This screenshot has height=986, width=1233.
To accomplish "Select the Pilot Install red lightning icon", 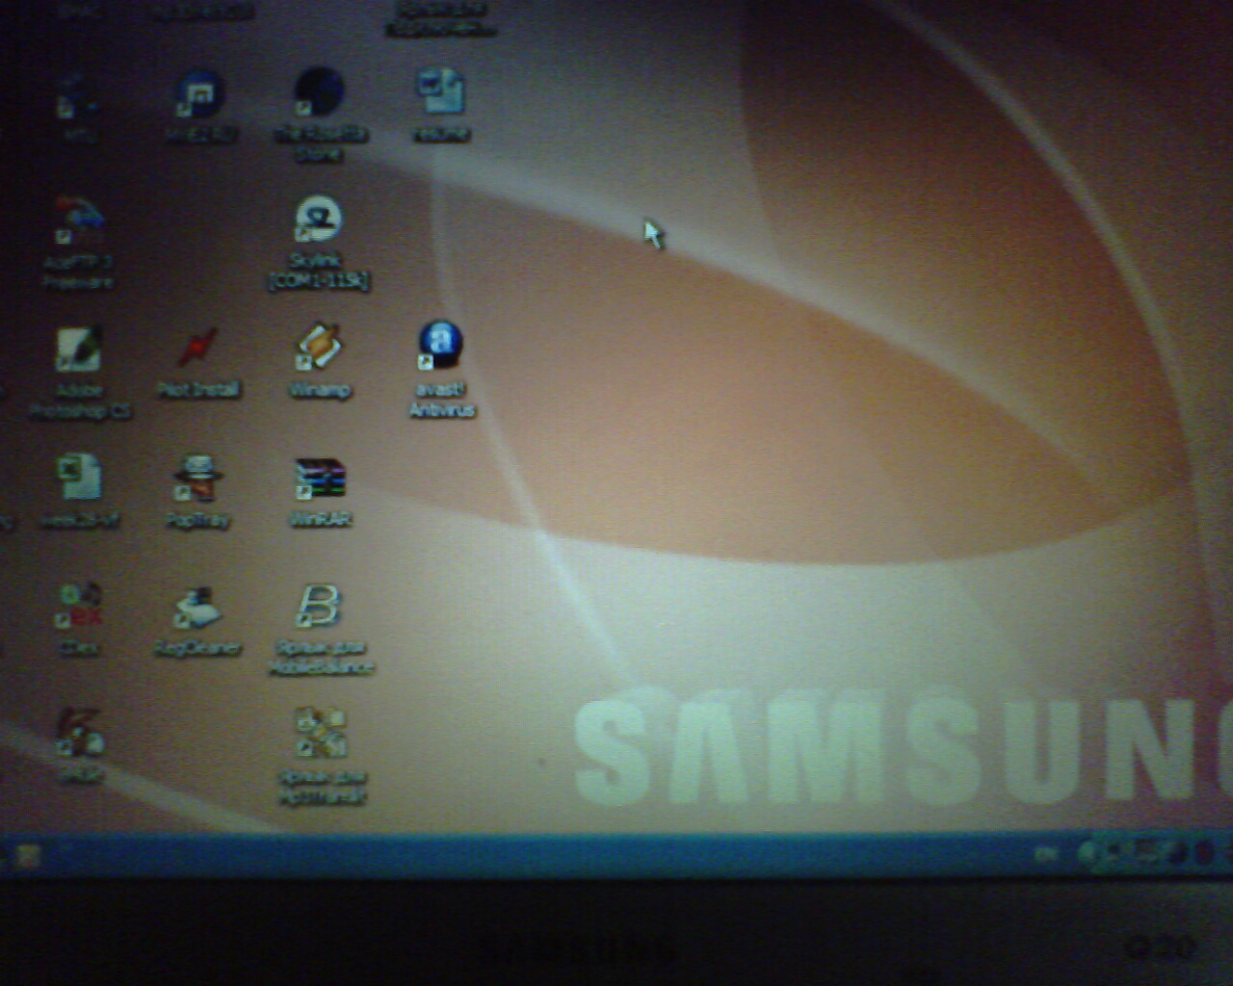I will (198, 350).
